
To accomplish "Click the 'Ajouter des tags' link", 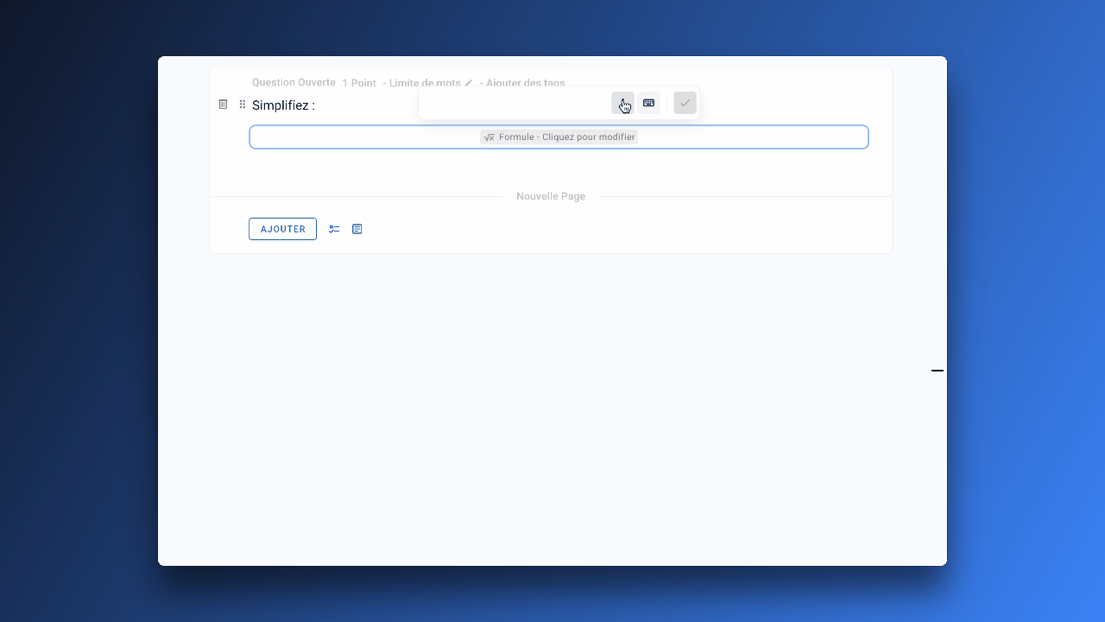I will coord(526,83).
